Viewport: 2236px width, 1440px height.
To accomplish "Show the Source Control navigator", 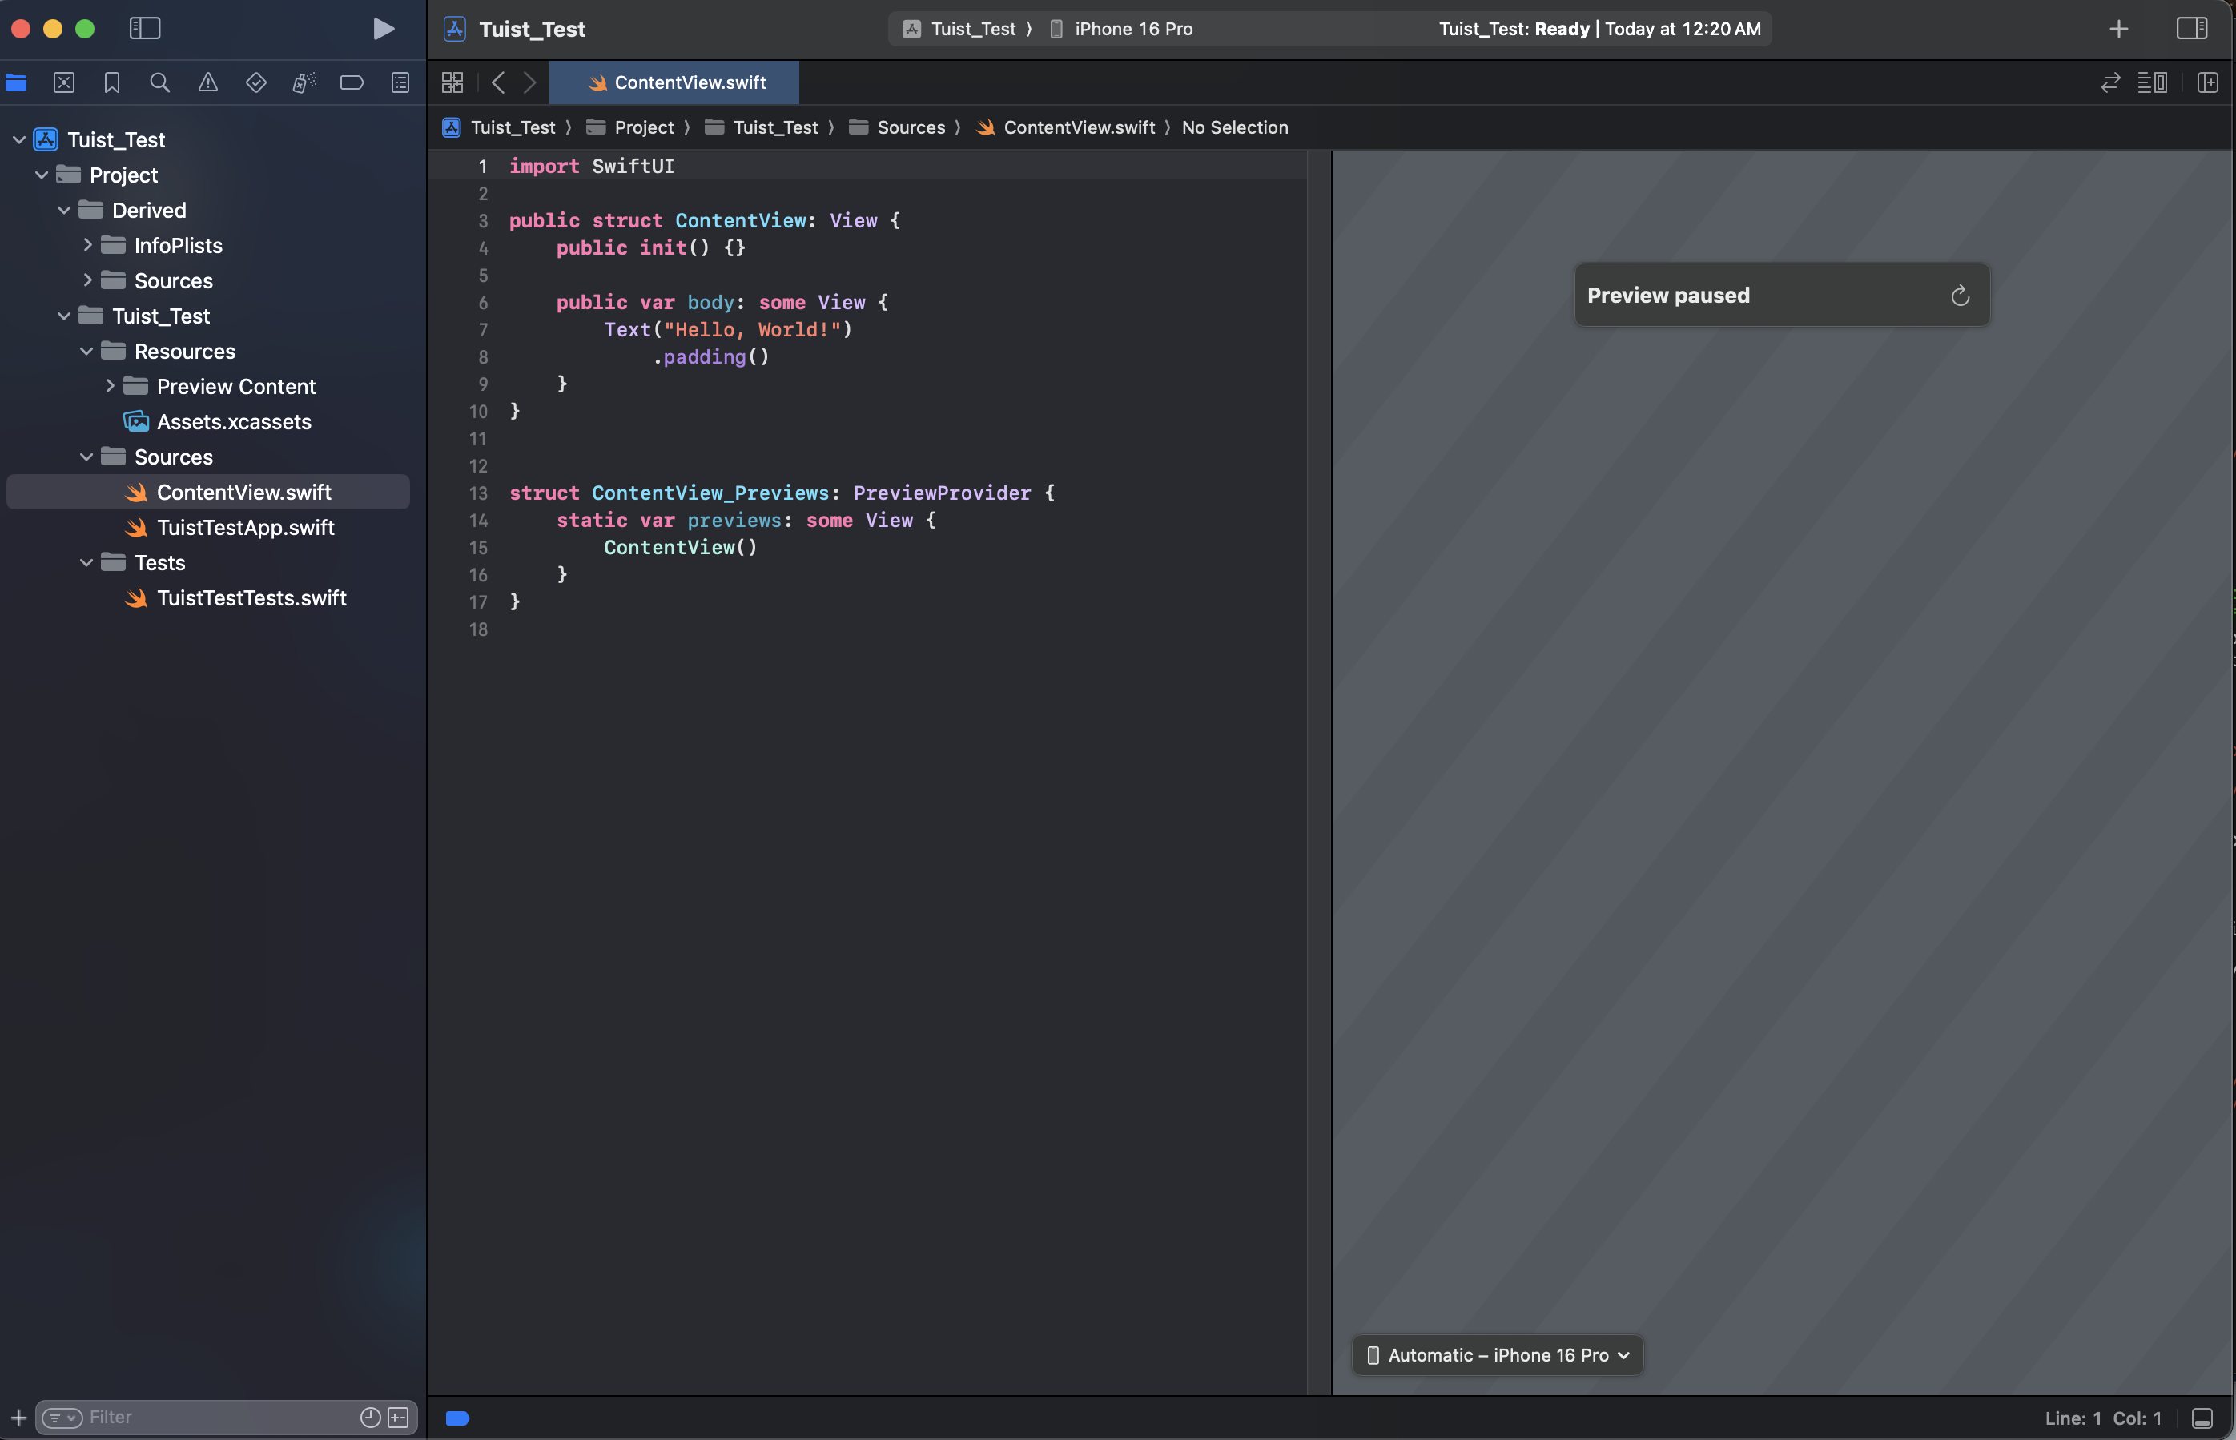I will pyautogui.click(x=63, y=82).
